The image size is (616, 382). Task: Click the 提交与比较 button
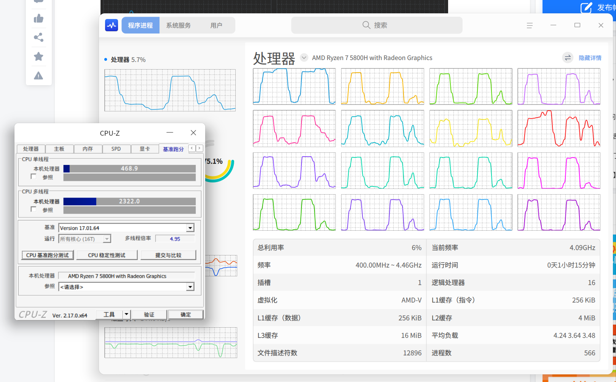tap(168, 255)
